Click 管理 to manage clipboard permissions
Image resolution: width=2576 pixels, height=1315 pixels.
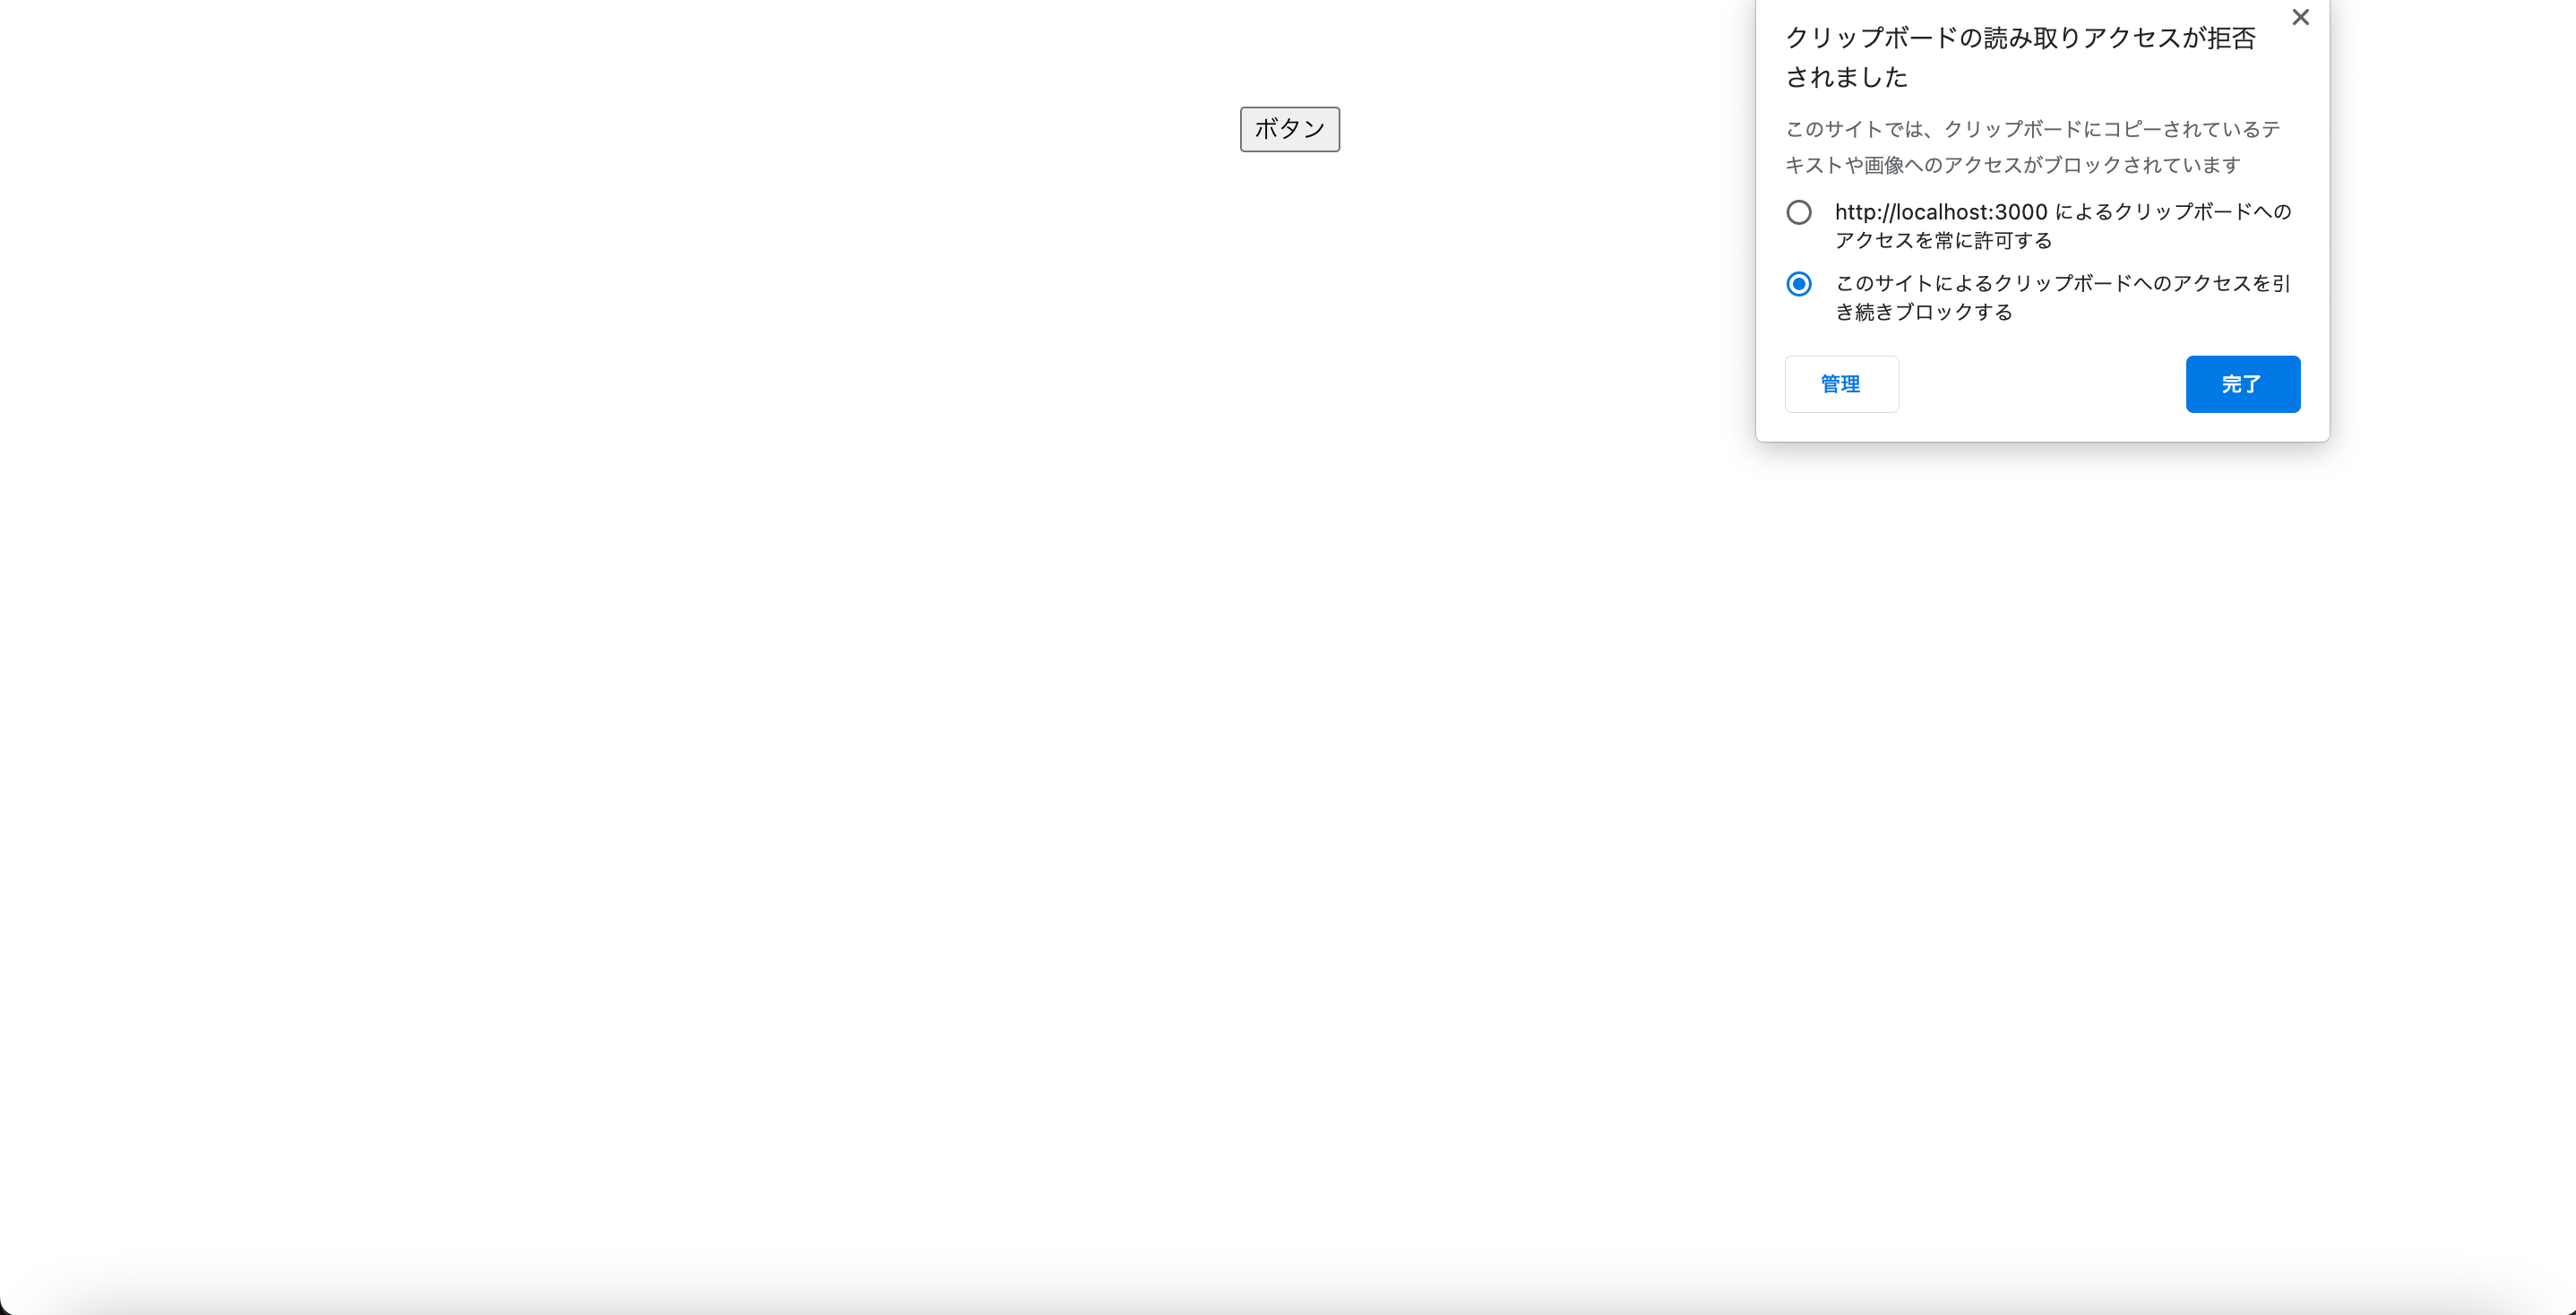click(x=1841, y=384)
